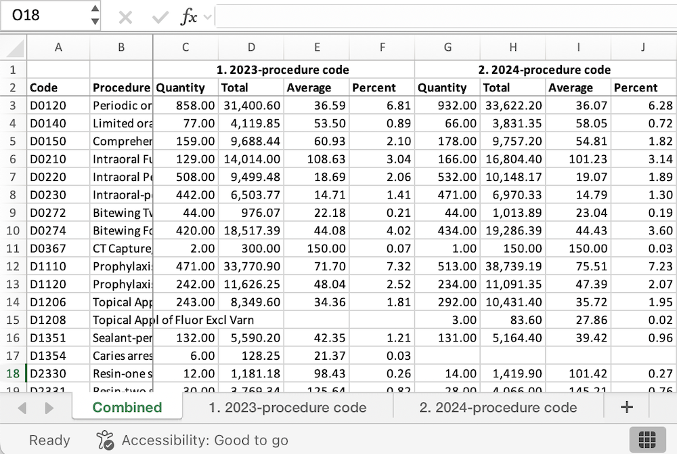Screen dimensions: 677x454
Task: Switch to Normal grid view icon
Action: click(647, 440)
